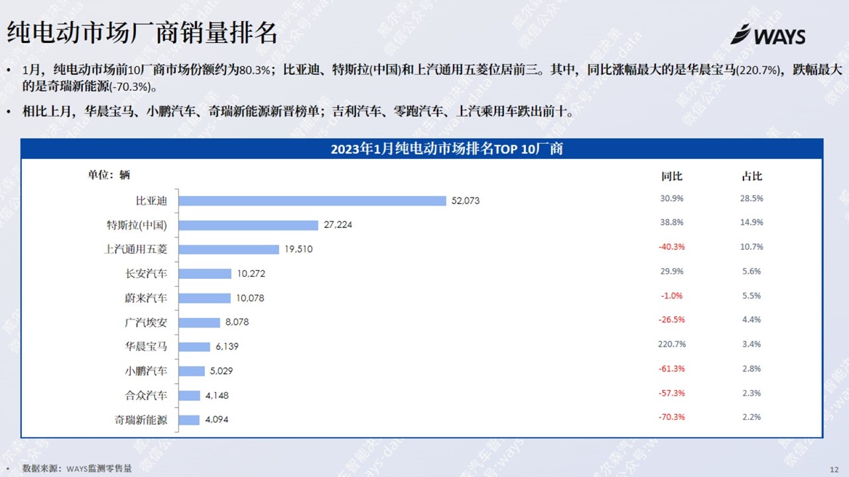The width and height of the screenshot is (849, 477).
Task: Click 220.7% in the 同比 column
Action: point(672,344)
